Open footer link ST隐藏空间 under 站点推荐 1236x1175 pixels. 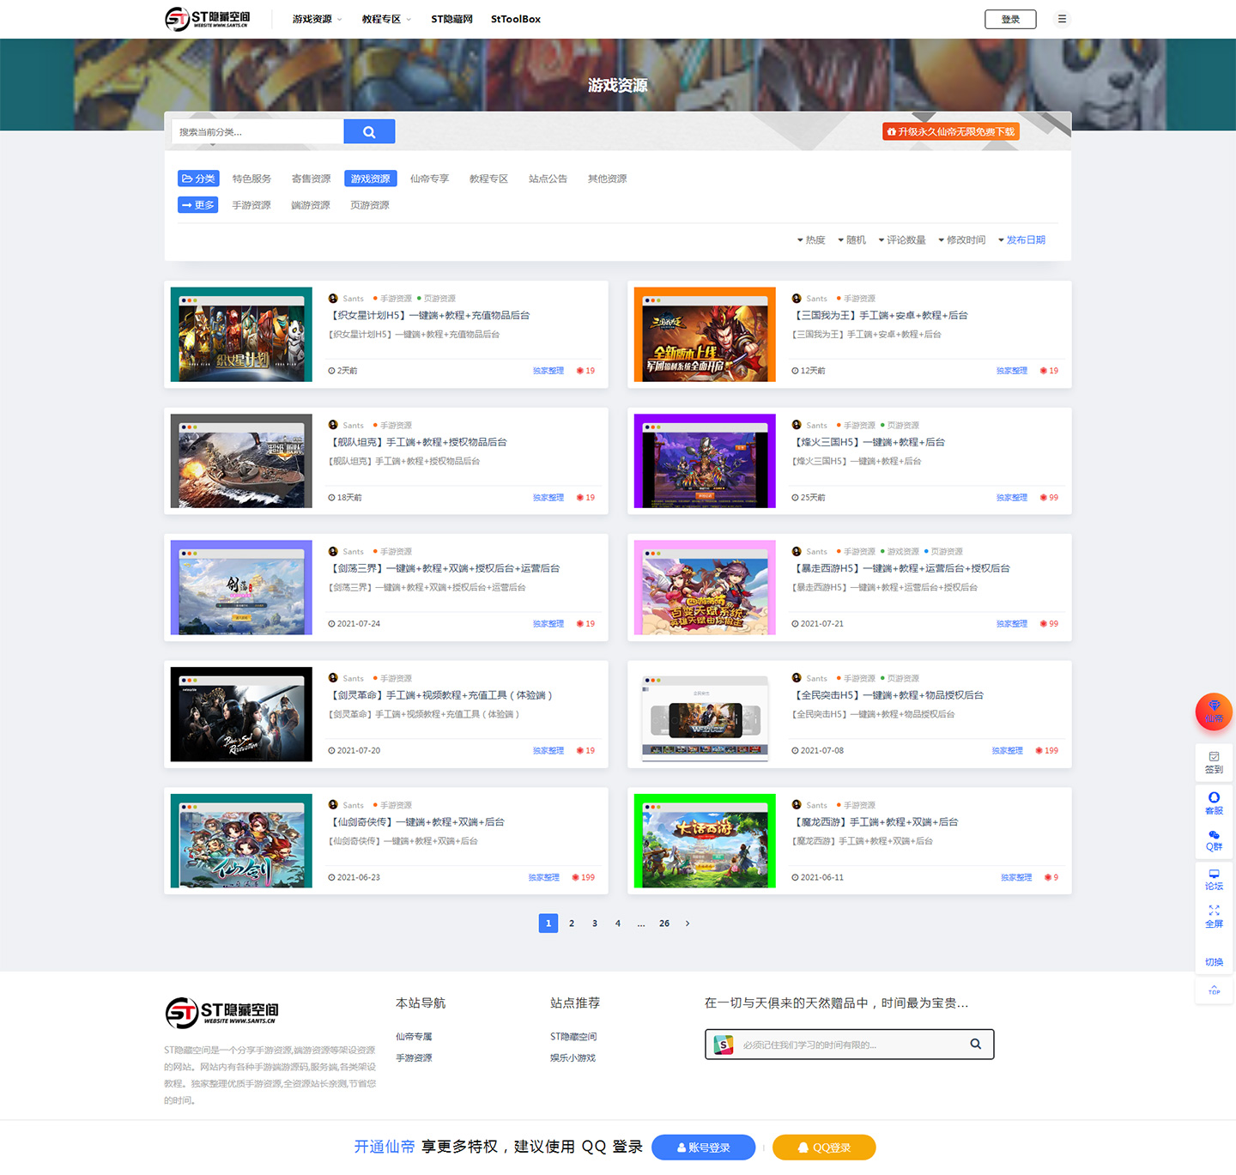(x=573, y=1037)
